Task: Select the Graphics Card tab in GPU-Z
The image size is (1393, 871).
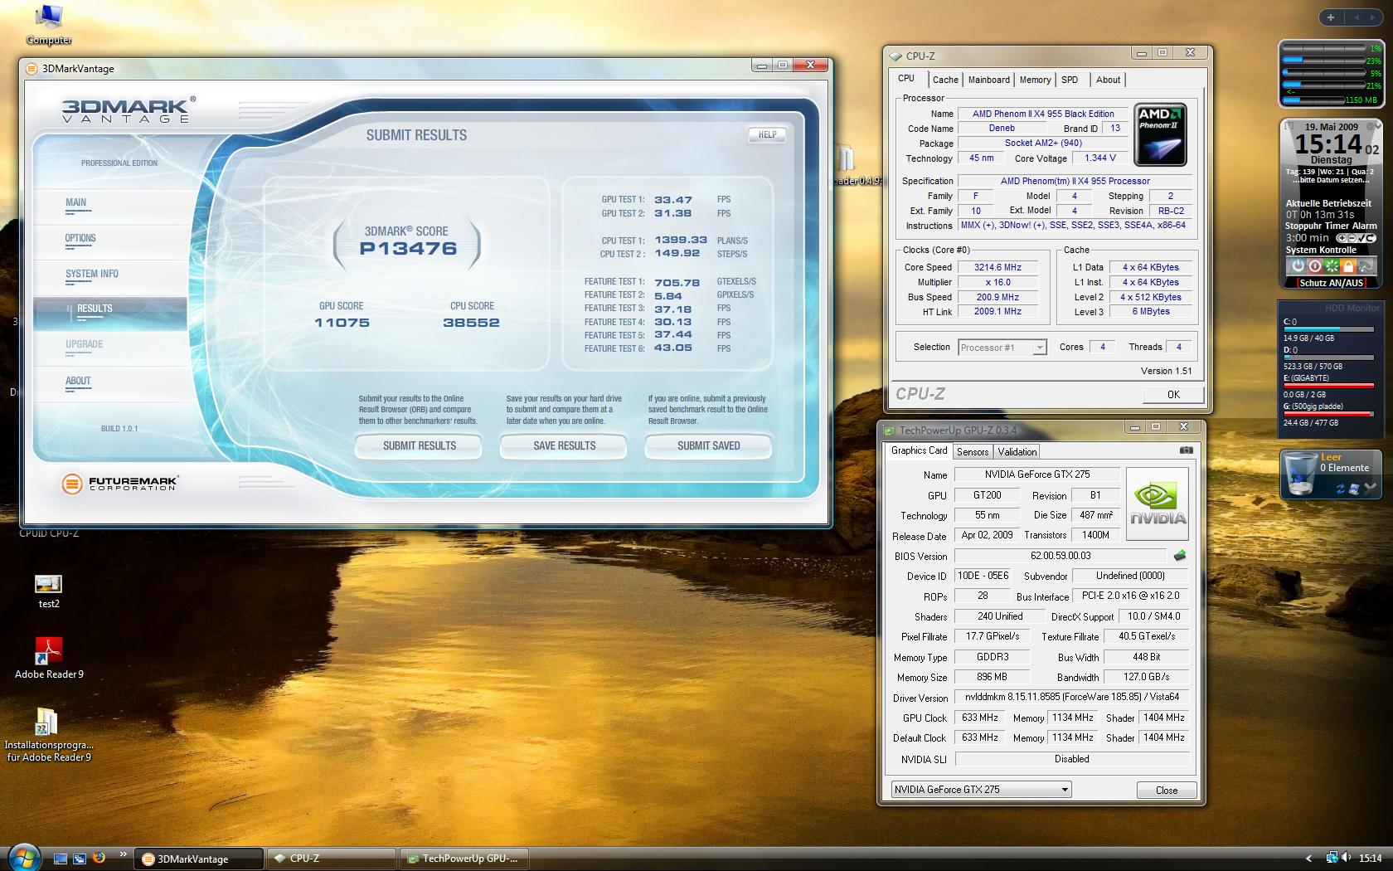Action: [919, 450]
